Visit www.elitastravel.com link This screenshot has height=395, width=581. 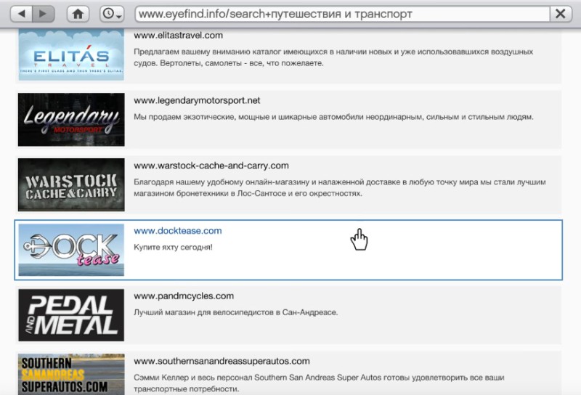tap(178, 35)
